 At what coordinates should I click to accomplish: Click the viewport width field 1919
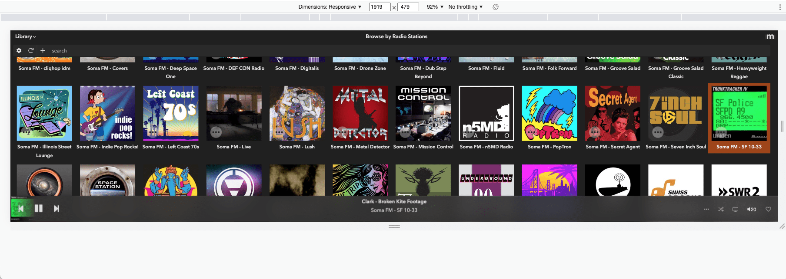tap(380, 7)
